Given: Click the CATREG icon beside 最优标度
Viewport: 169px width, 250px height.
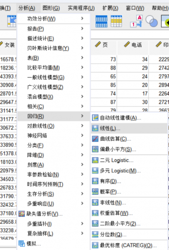Looking at the screenshot, I should point(95,245).
